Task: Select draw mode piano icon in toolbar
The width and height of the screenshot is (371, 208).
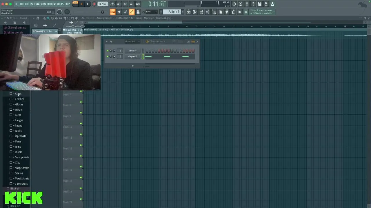Action: click(112, 12)
